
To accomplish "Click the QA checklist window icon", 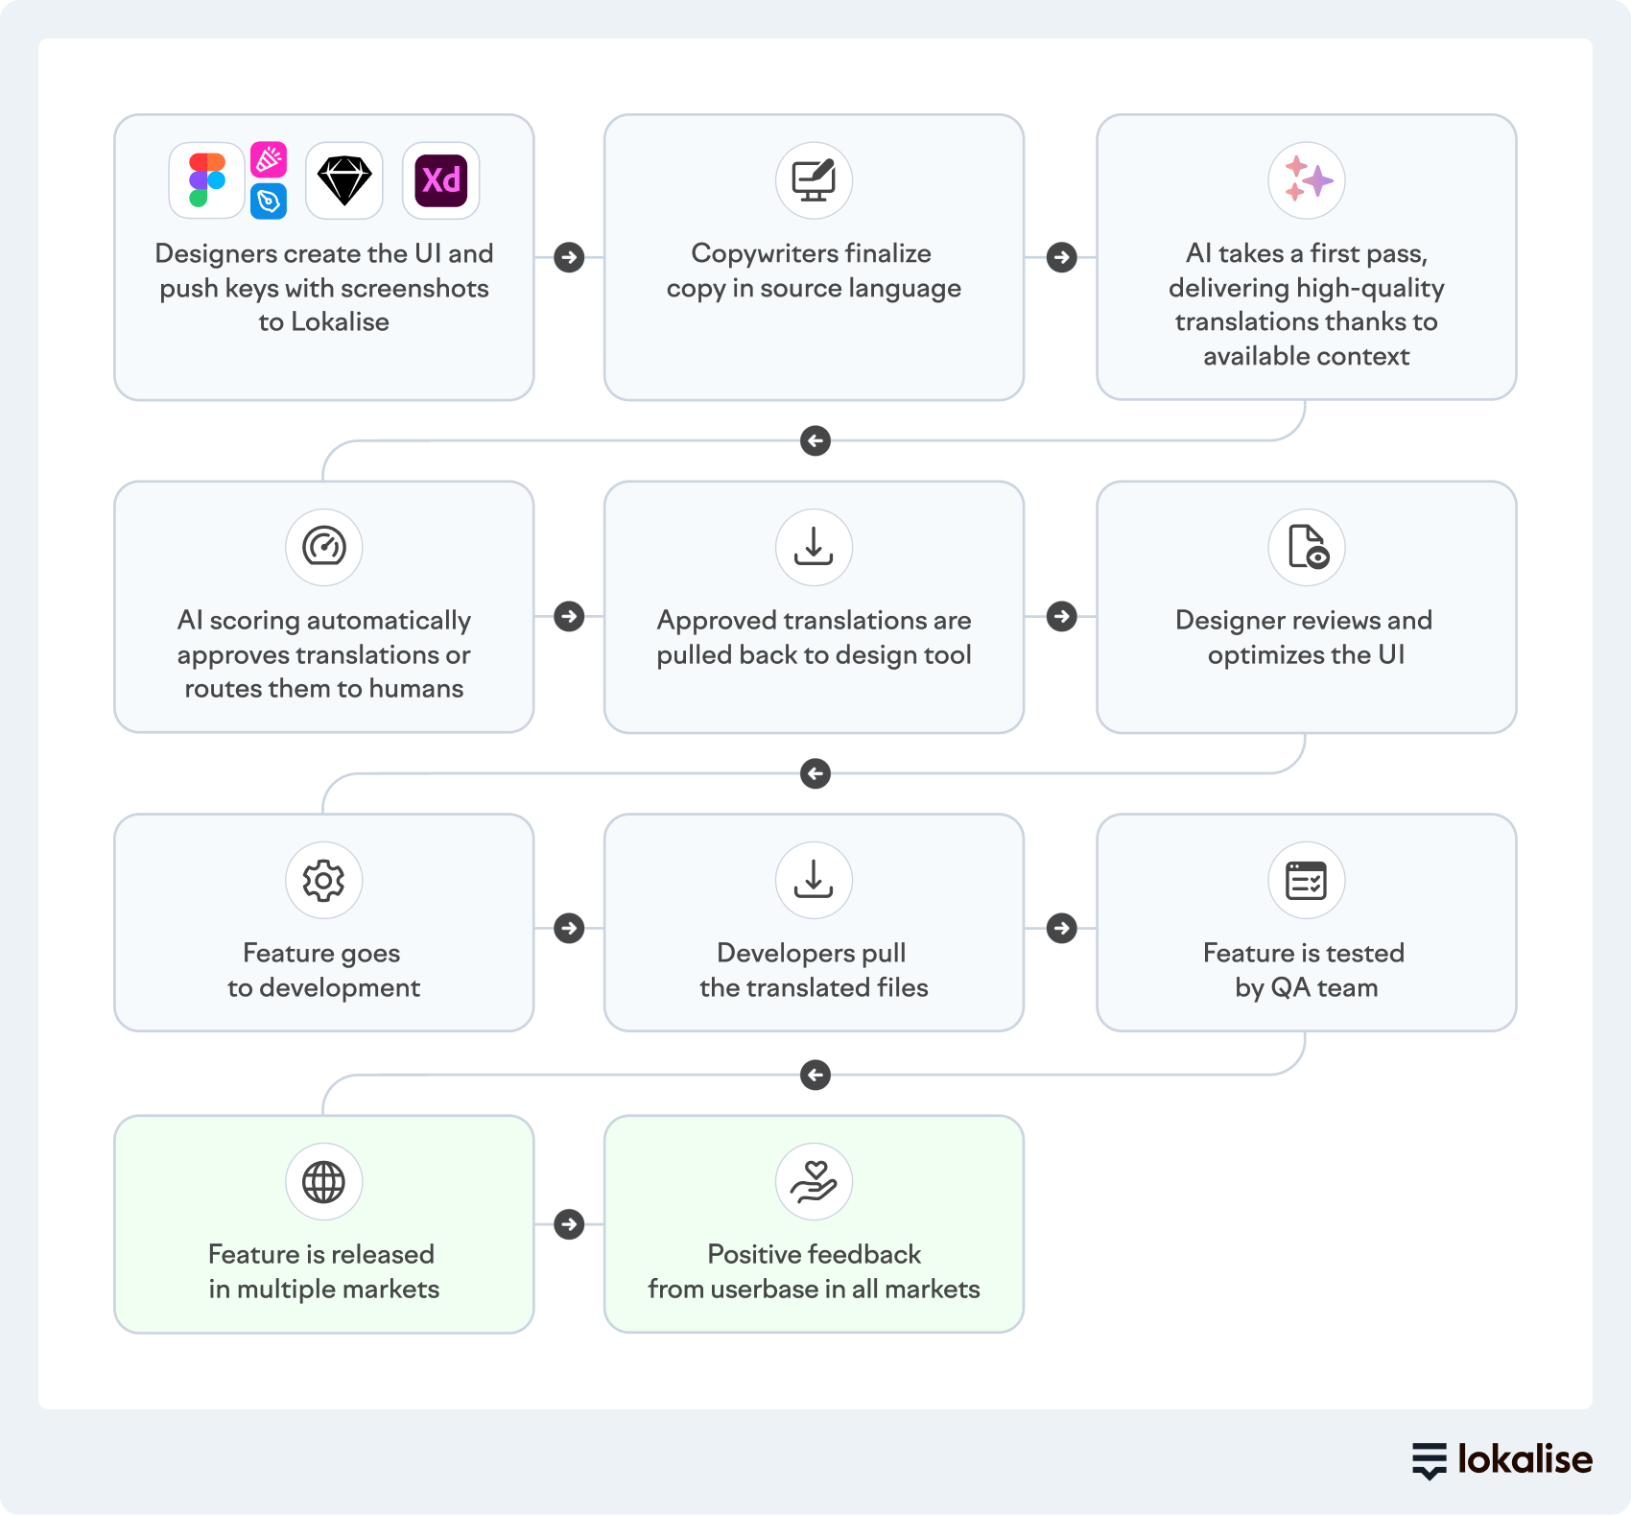I will coord(1307,880).
